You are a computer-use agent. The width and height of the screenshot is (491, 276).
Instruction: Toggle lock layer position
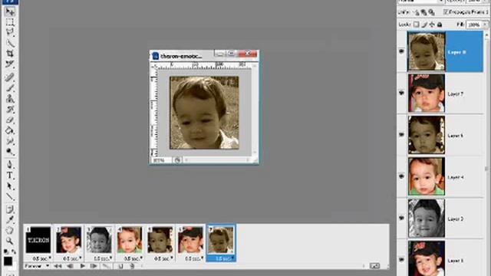(x=432, y=25)
